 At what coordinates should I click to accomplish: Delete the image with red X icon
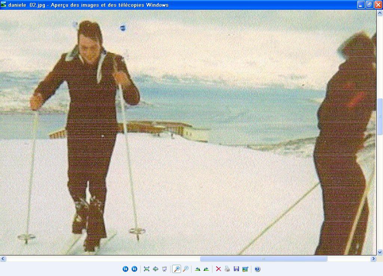pyautogui.click(x=218, y=269)
